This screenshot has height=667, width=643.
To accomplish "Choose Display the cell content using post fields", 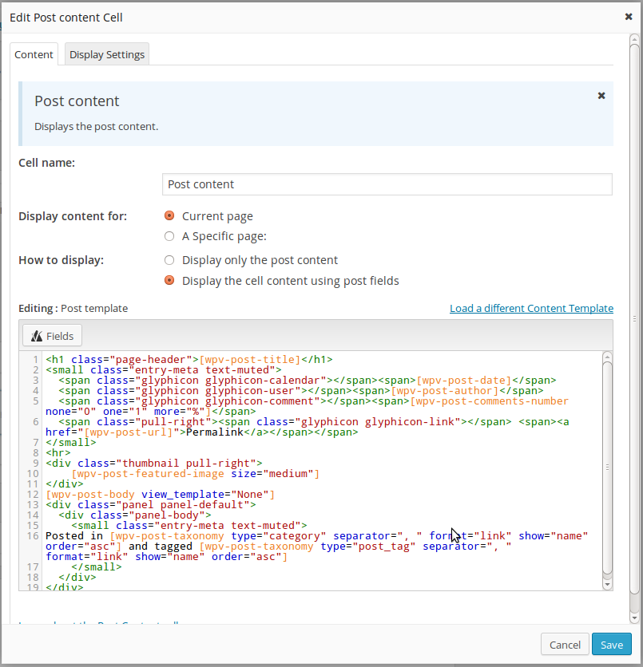I will point(169,280).
